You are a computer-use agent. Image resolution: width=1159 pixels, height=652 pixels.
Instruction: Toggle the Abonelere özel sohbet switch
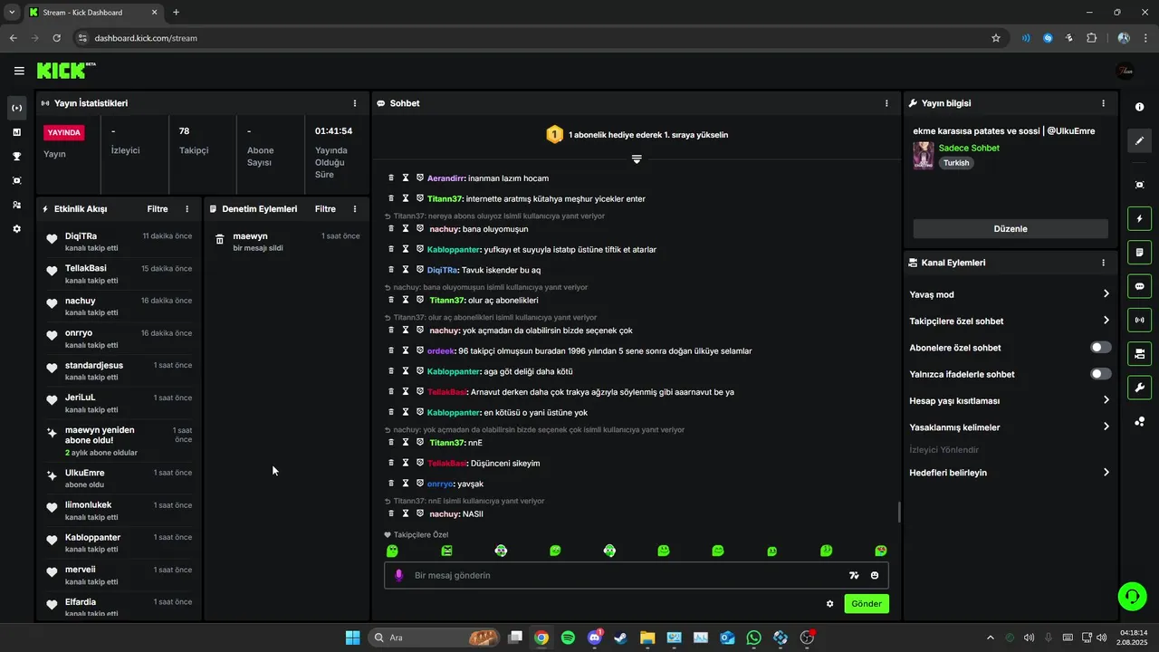click(x=1100, y=348)
